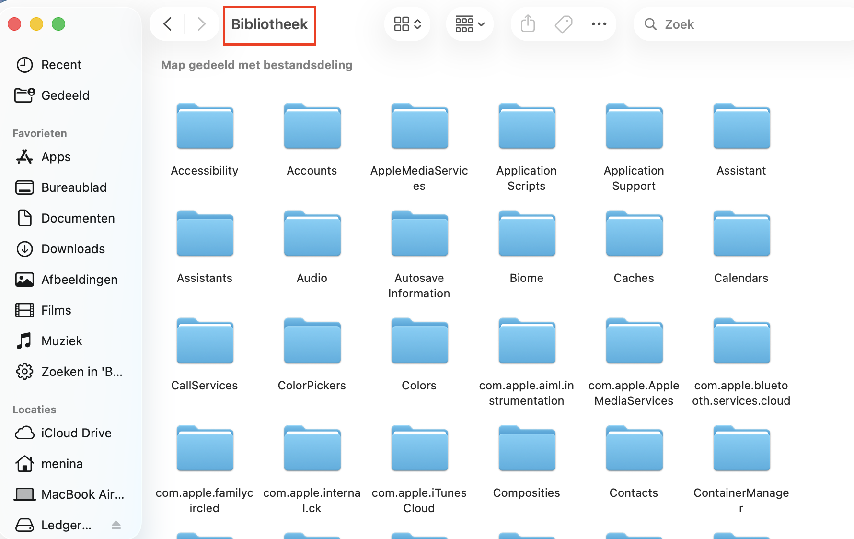The image size is (854, 539).
Task: Select Downloads in the sidebar
Action: tap(73, 248)
